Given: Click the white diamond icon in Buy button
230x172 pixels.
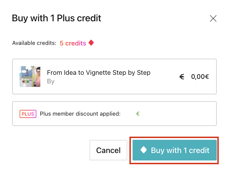Looking at the screenshot, I should click(144, 150).
